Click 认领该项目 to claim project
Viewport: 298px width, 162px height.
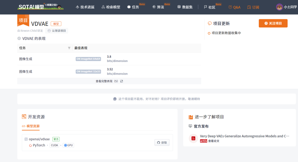click(x=57, y=31)
